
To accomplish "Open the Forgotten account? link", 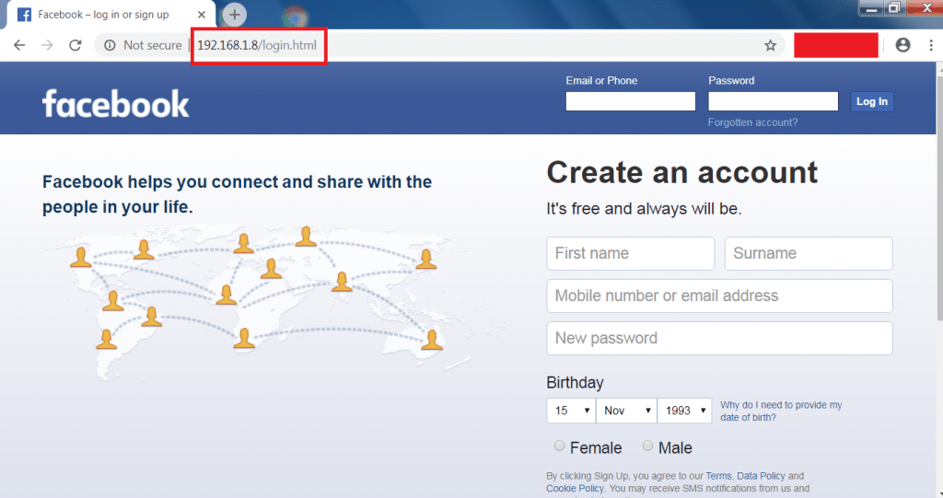I will click(x=752, y=122).
